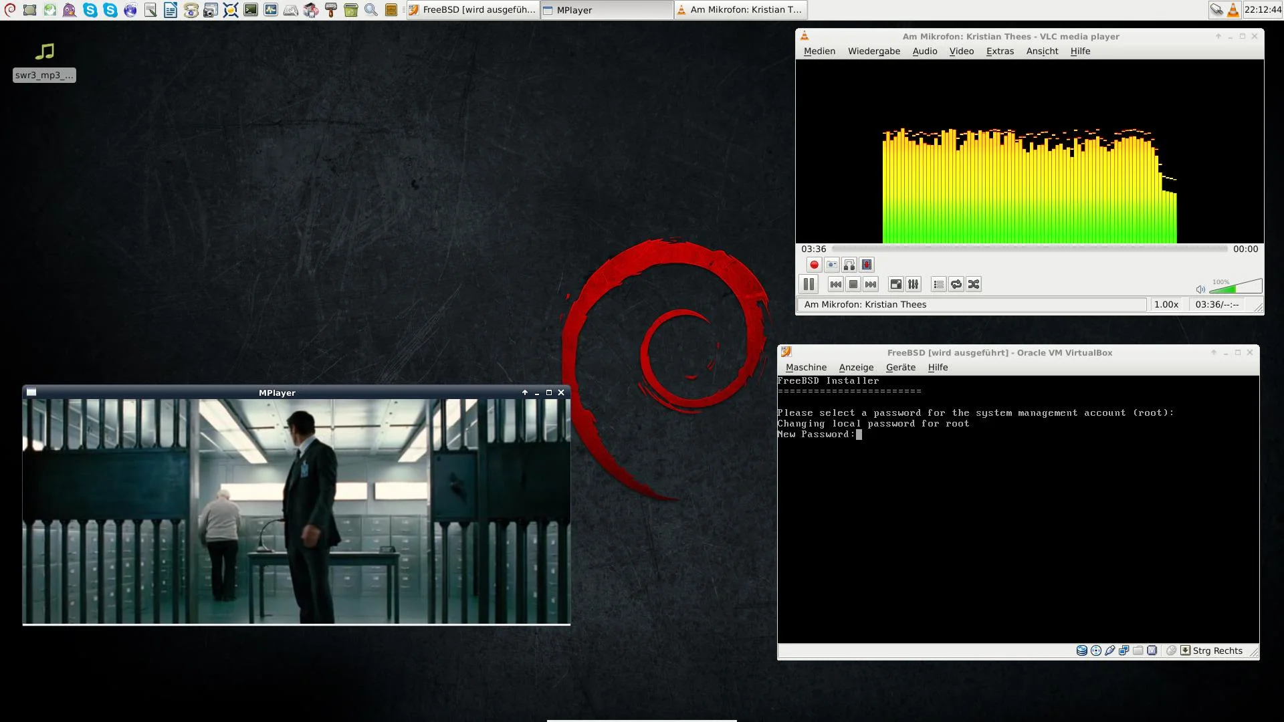Image resolution: width=1284 pixels, height=722 pixels.
Task: Toggle the 03:36/--:-- time display
Action: [1216, 304]
